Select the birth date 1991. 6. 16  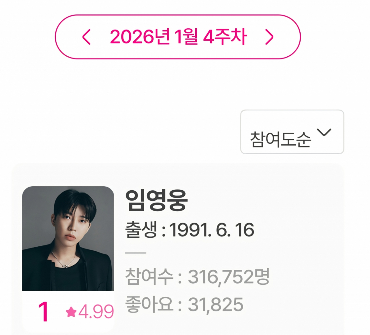(212, 230)
